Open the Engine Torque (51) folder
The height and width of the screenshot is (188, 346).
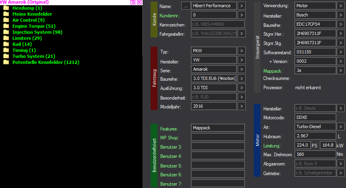pos(34,26)
